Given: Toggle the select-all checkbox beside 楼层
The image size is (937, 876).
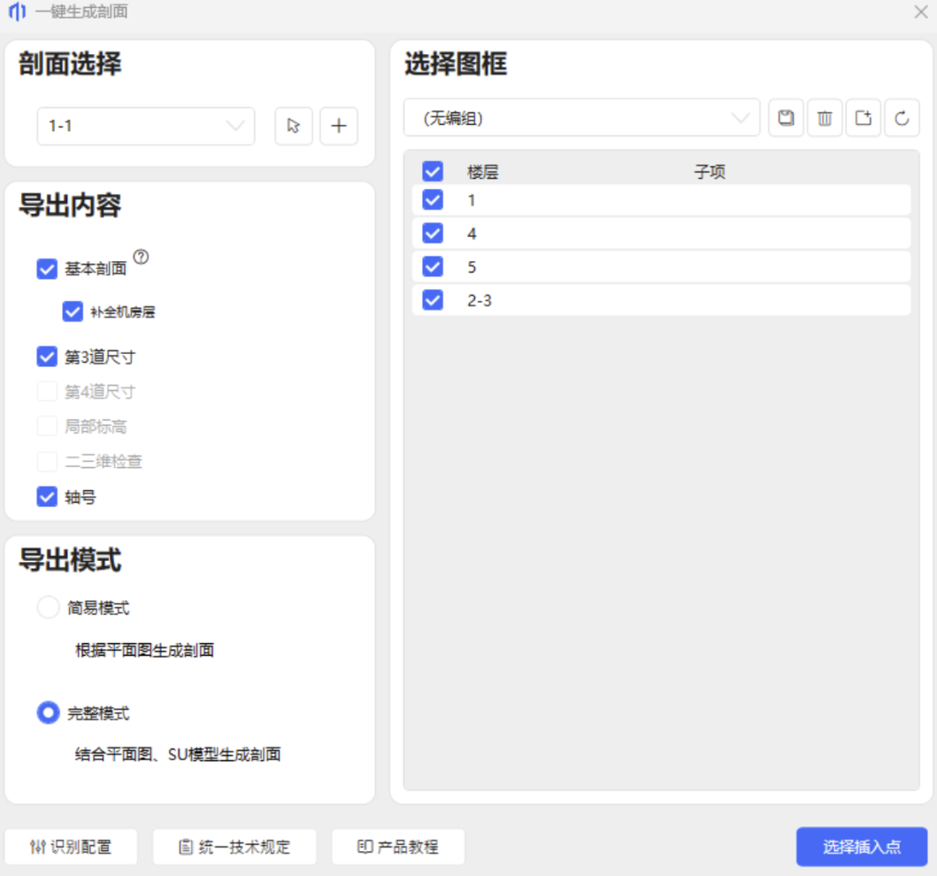Looking at the screenshot, I should 433,172.
